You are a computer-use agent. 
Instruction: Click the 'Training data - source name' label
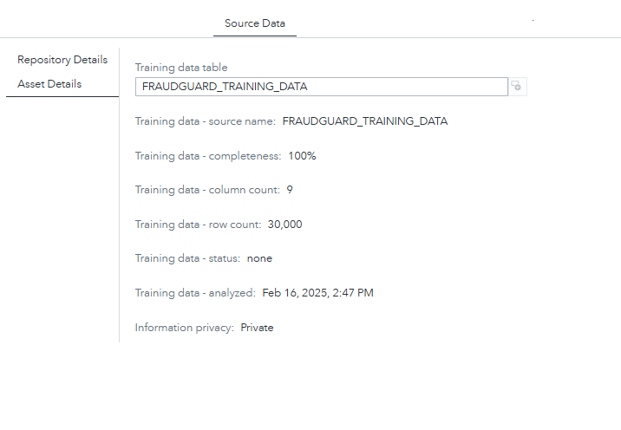coord(205,121)
